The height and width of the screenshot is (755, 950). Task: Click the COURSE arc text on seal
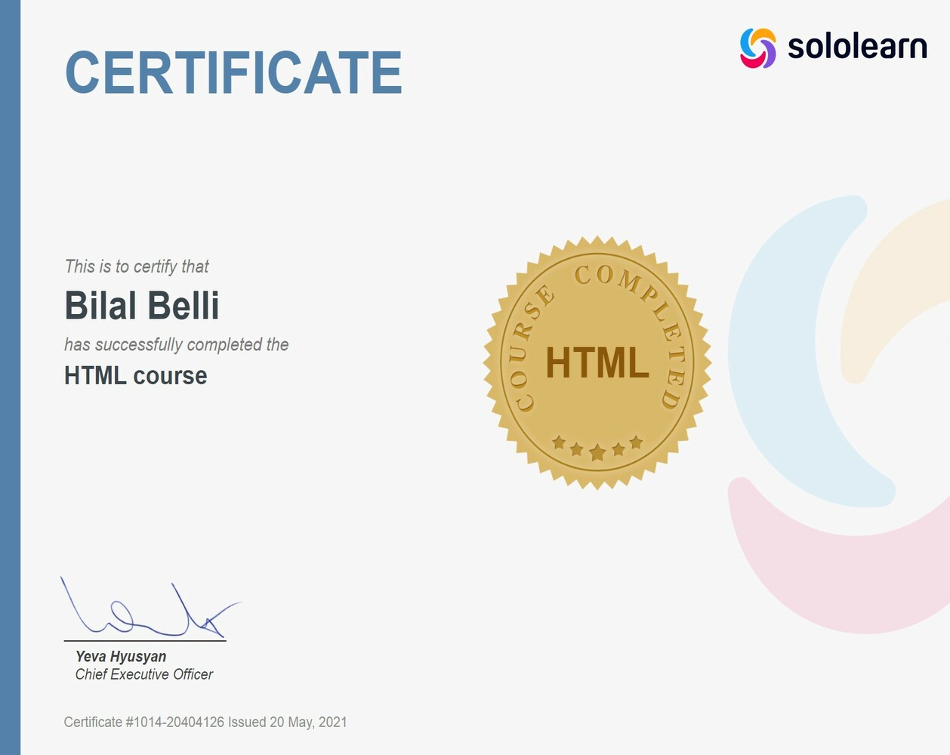(532, 349)
